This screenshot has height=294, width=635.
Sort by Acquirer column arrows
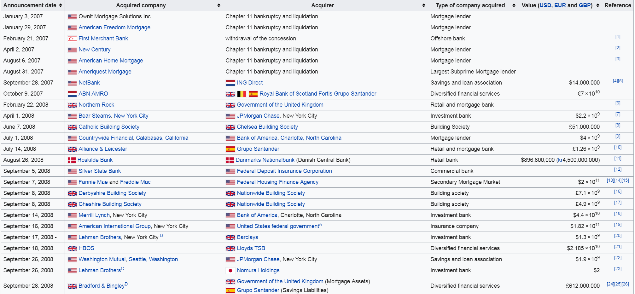[x=424, y=5]
